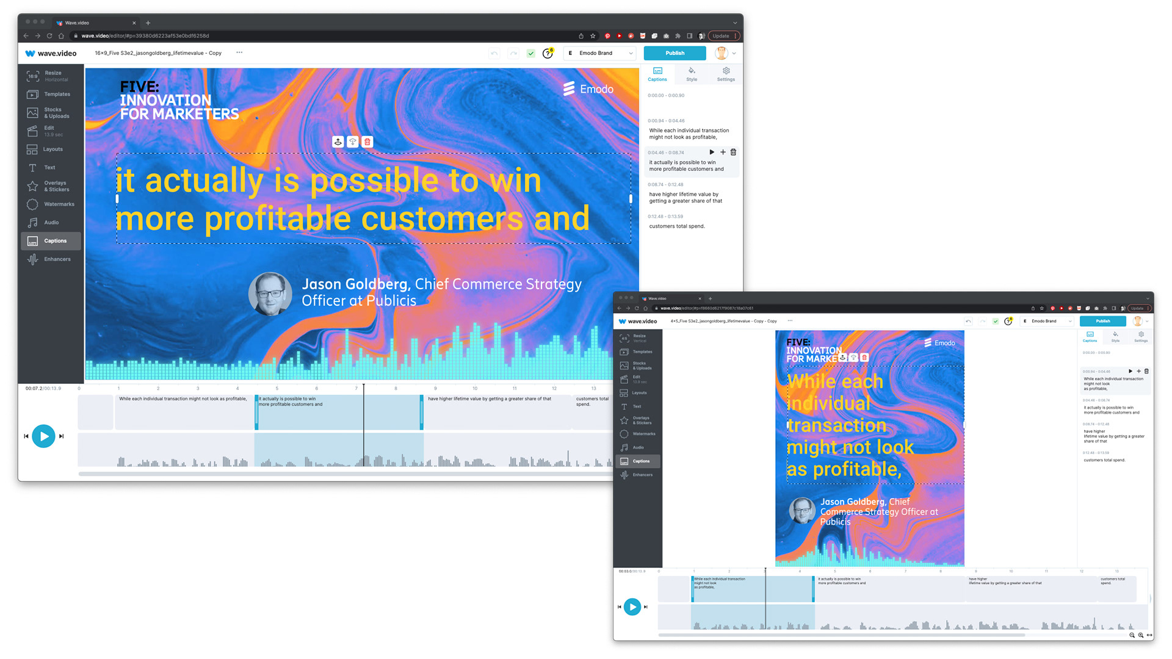The image size is (1172, 659).
Task: Select the Wave.video browser tab in large window
Action: (96, 23)
